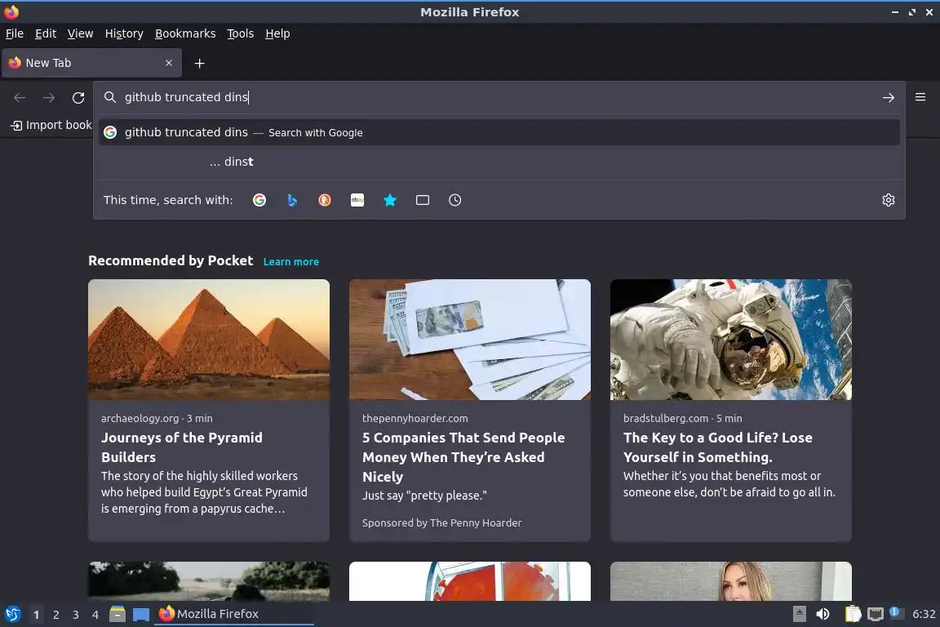The image size is (940, 627).
Task: Click inside the address bar text field
Action: tap(498, 97)
